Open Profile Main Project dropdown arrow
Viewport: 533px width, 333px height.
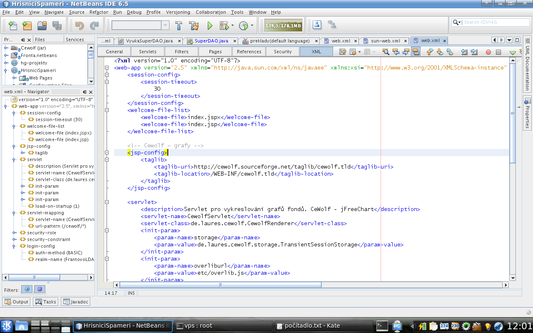pos(252,26)
